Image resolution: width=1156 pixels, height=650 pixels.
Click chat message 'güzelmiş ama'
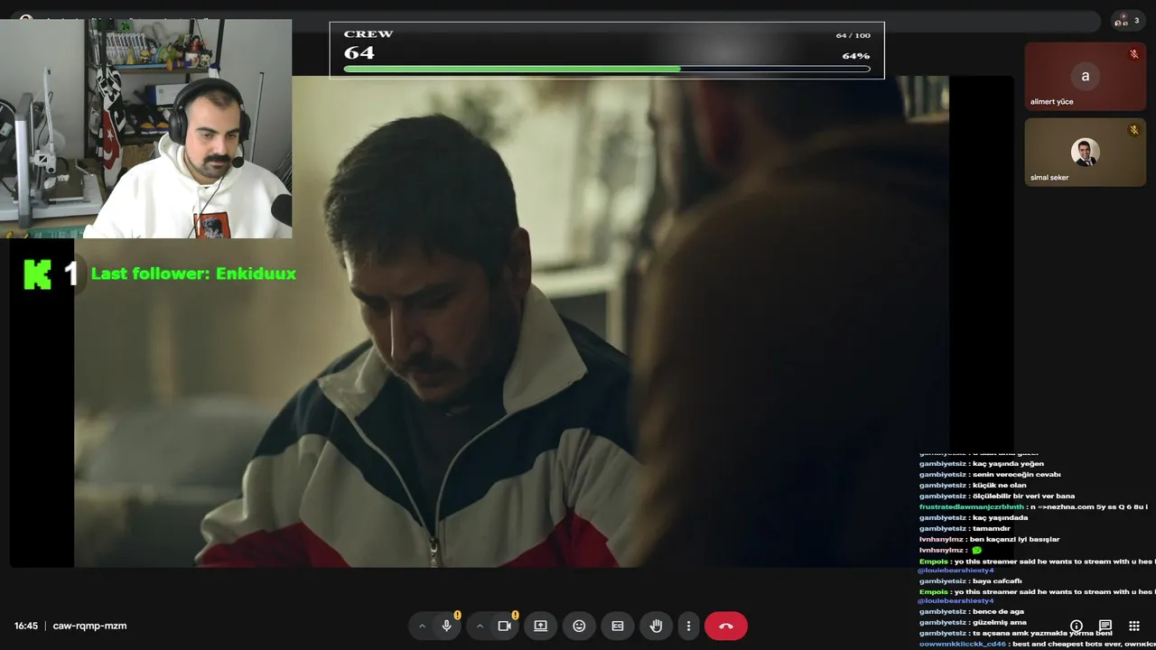(x=999, y=623)
